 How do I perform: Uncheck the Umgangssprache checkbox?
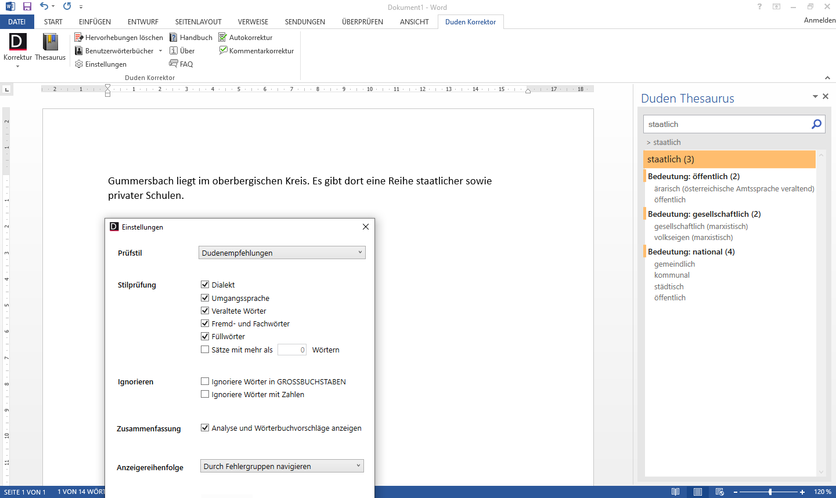tap(205, 297)
